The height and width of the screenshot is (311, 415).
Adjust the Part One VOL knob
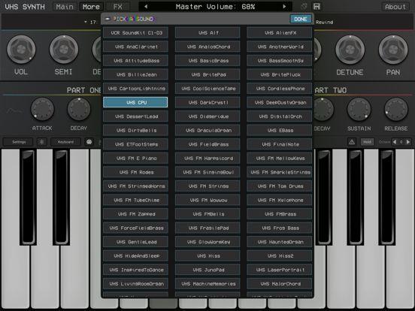(21, 50)
